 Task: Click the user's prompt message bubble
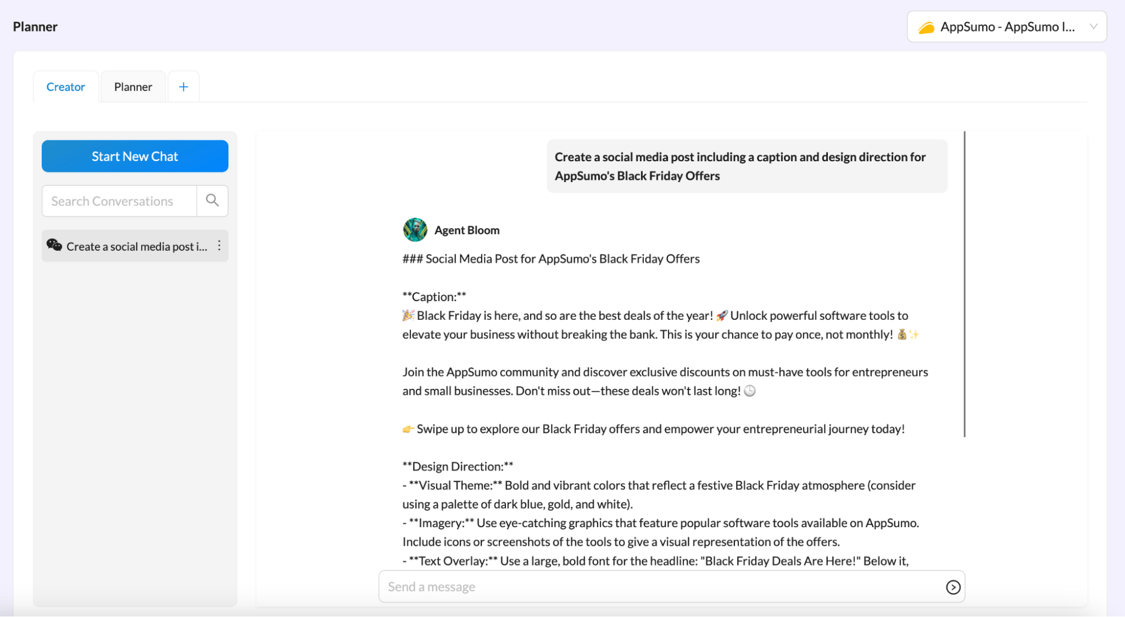pyautogui.click(x=746, y=166)
